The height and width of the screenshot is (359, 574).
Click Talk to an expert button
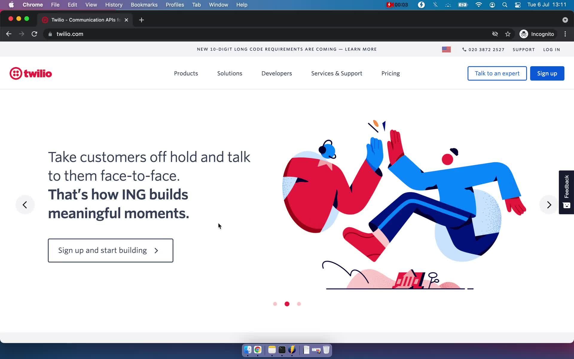pyautogui.click(x=497, y=73)
